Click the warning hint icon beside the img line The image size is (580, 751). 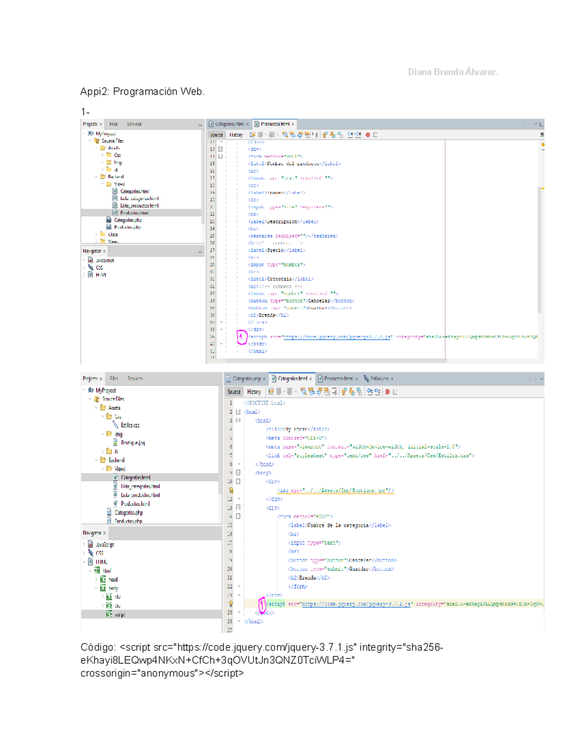point(231,490)
